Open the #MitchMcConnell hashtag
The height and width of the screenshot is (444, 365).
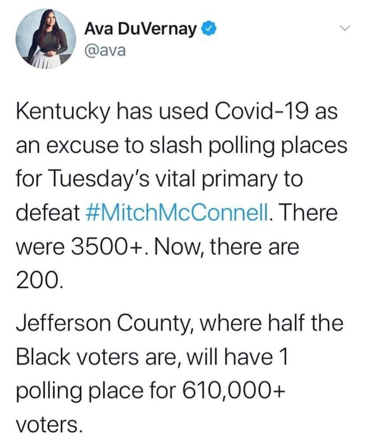pos(177,213)
